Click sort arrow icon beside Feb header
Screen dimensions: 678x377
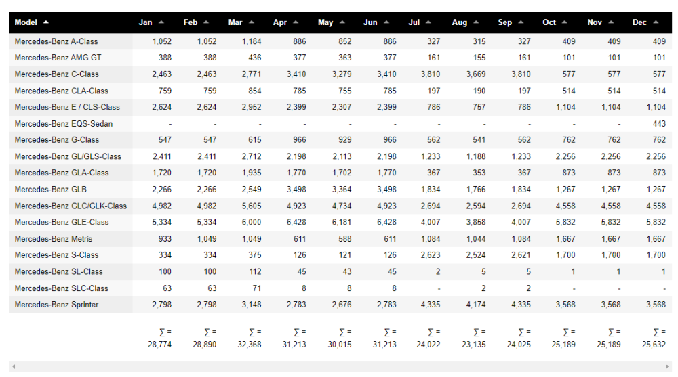[206, 22]
